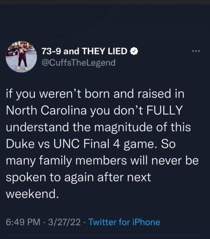The width and height of the screenshot is (210, 239).
Task: Click the 6:49 PM timestamp
Action: tap(23, 222)
